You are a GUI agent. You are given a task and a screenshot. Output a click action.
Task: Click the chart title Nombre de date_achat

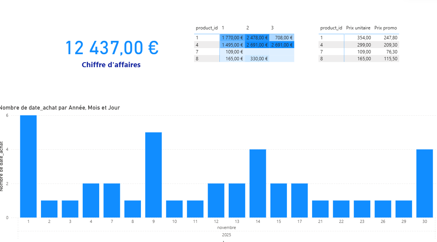[60, 108]
